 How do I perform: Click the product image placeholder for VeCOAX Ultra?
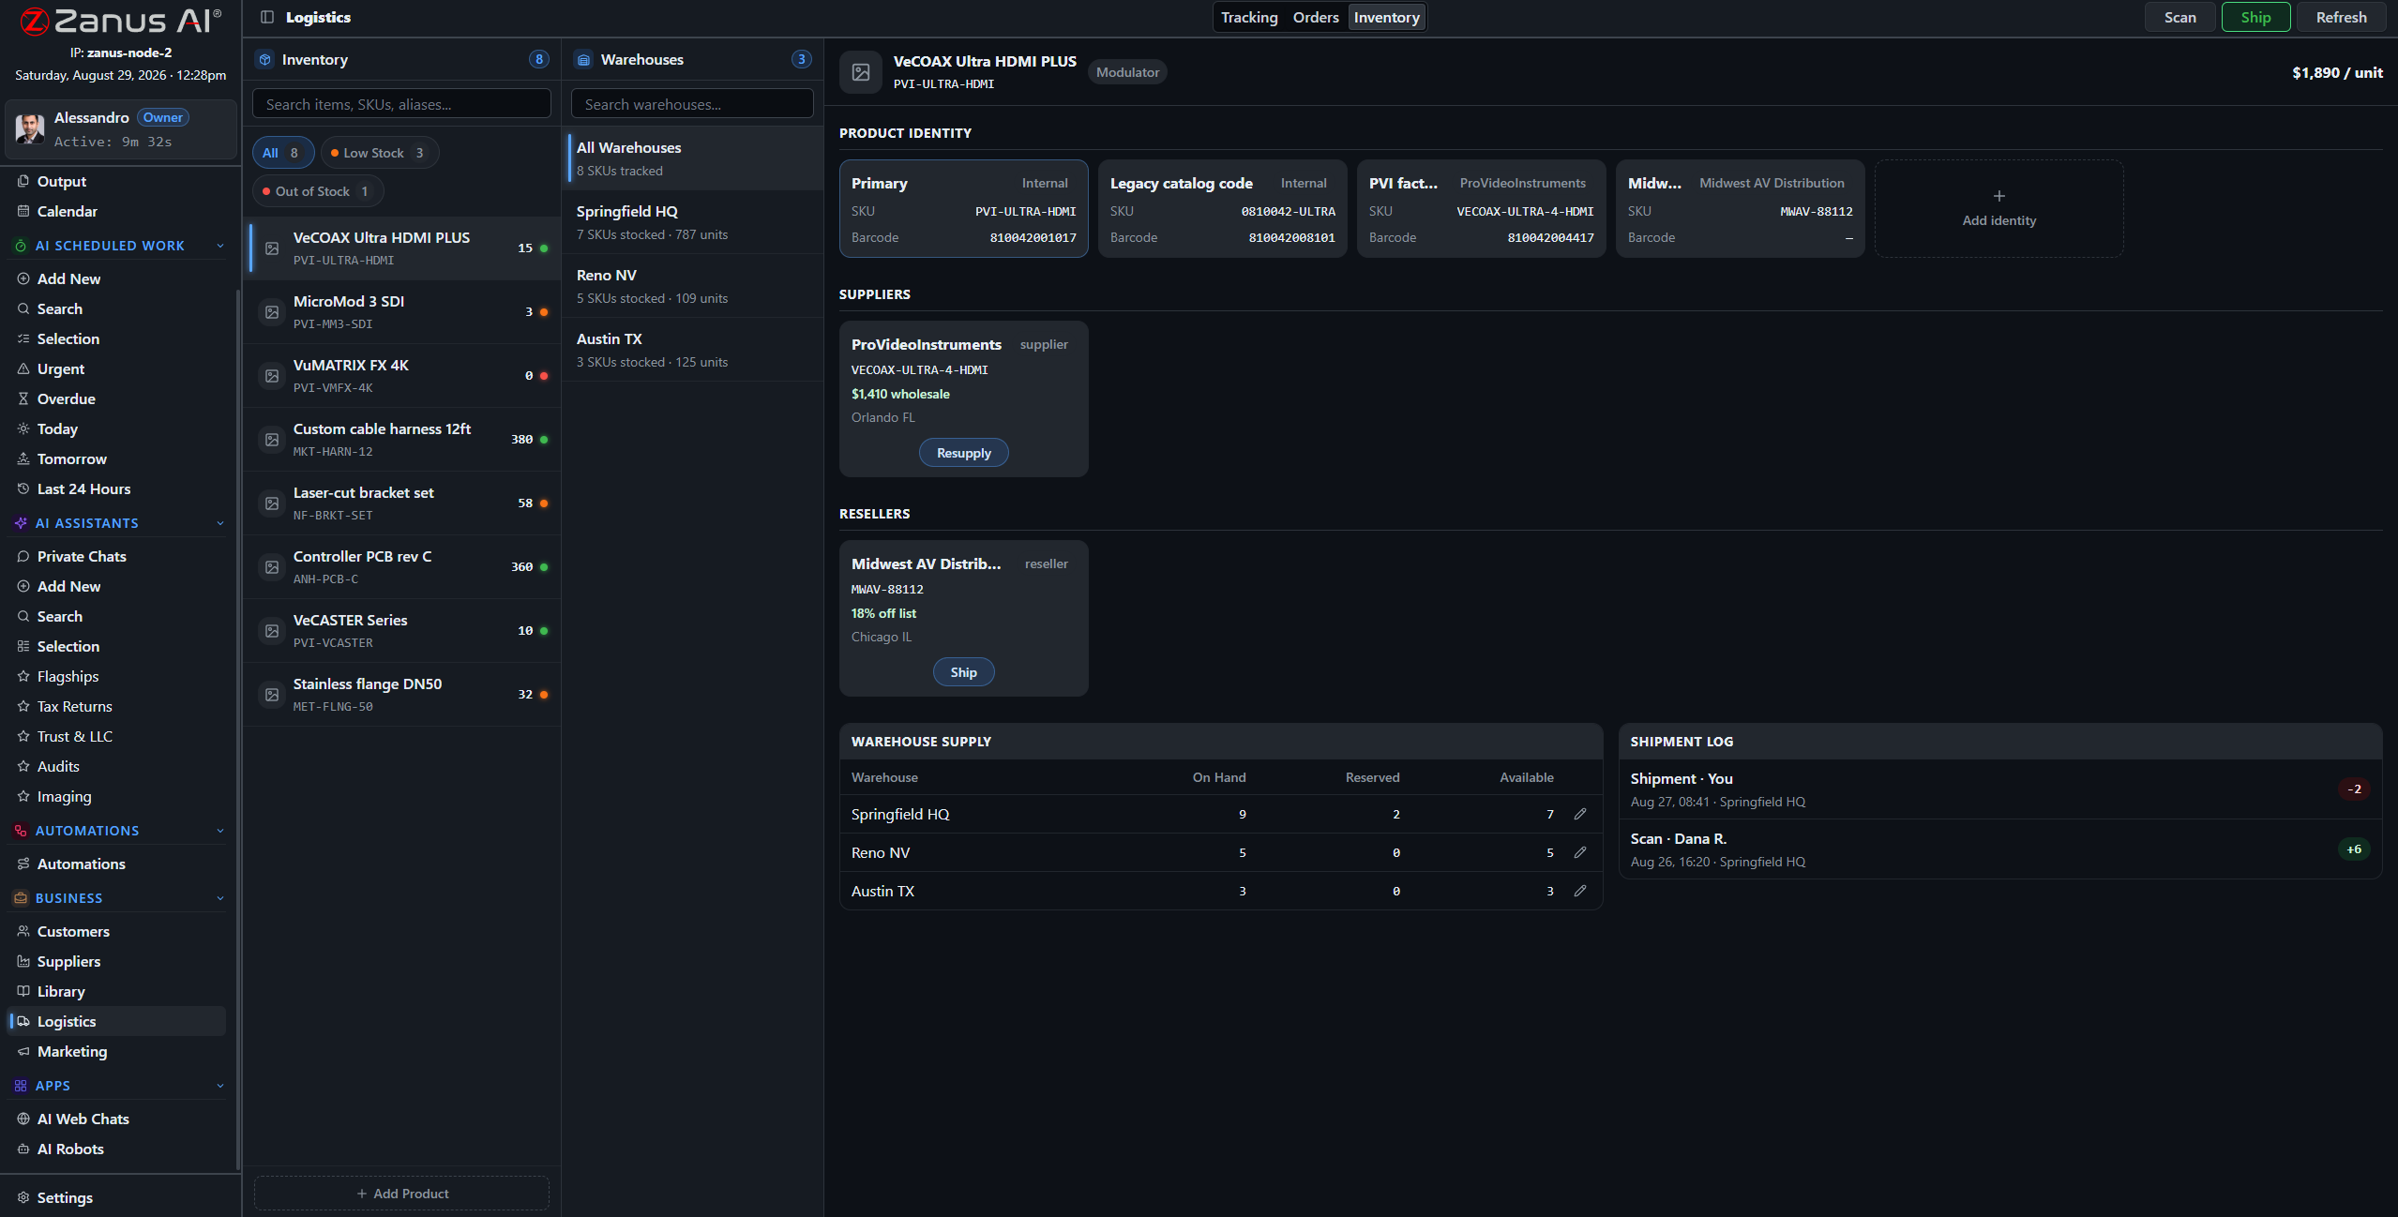click(861, 72)
